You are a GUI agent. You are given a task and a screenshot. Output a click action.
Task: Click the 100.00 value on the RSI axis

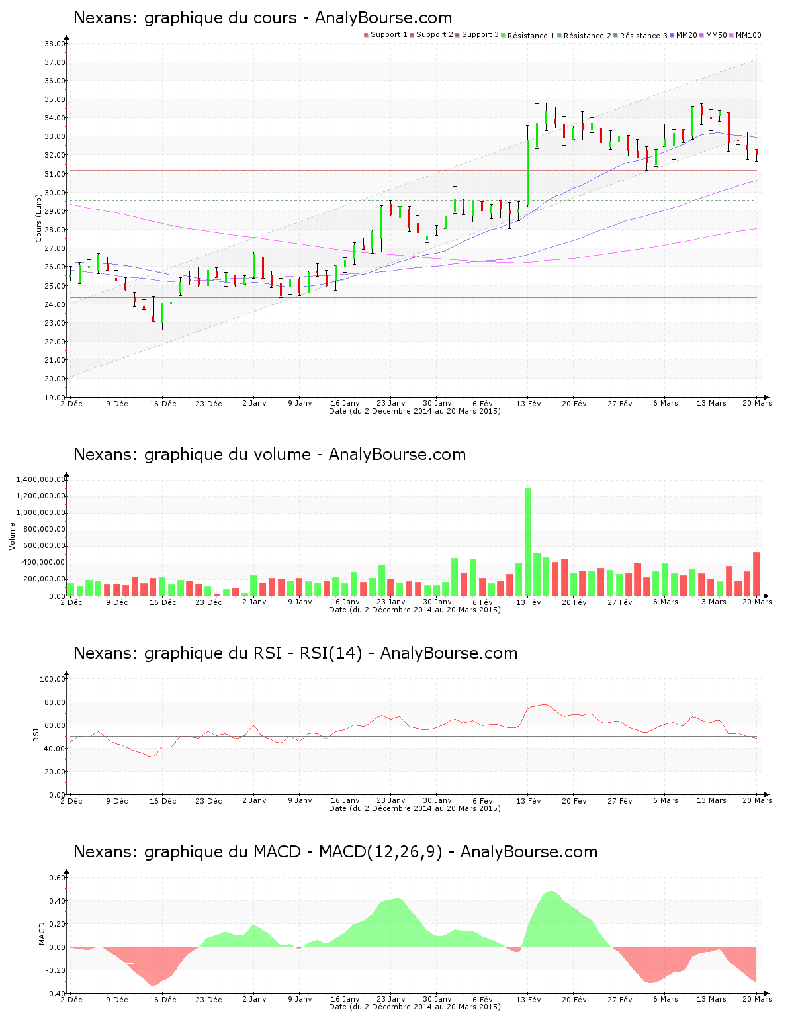[x=53, y=679]
